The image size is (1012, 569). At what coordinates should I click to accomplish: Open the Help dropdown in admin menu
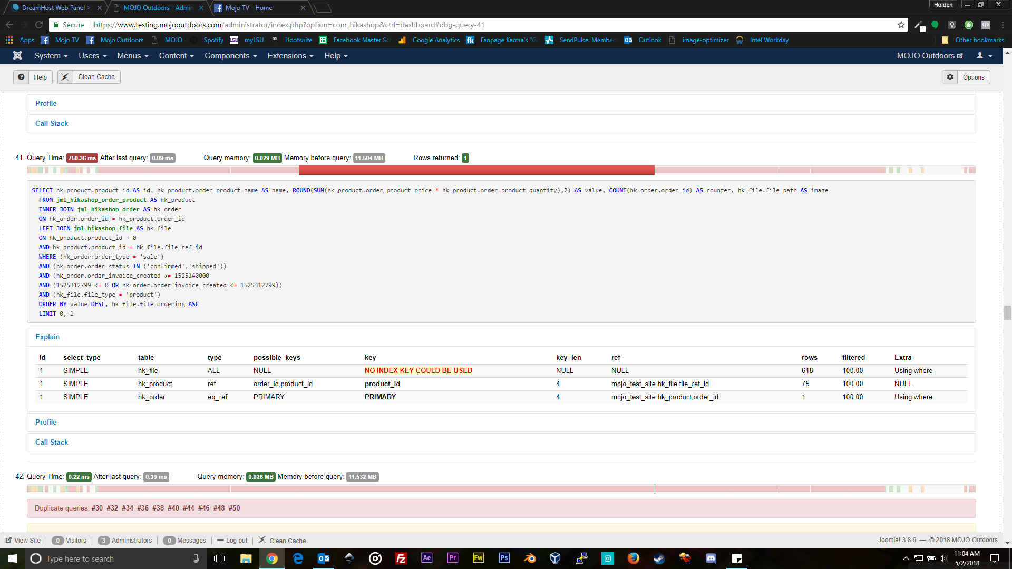[x=335, y=56]
